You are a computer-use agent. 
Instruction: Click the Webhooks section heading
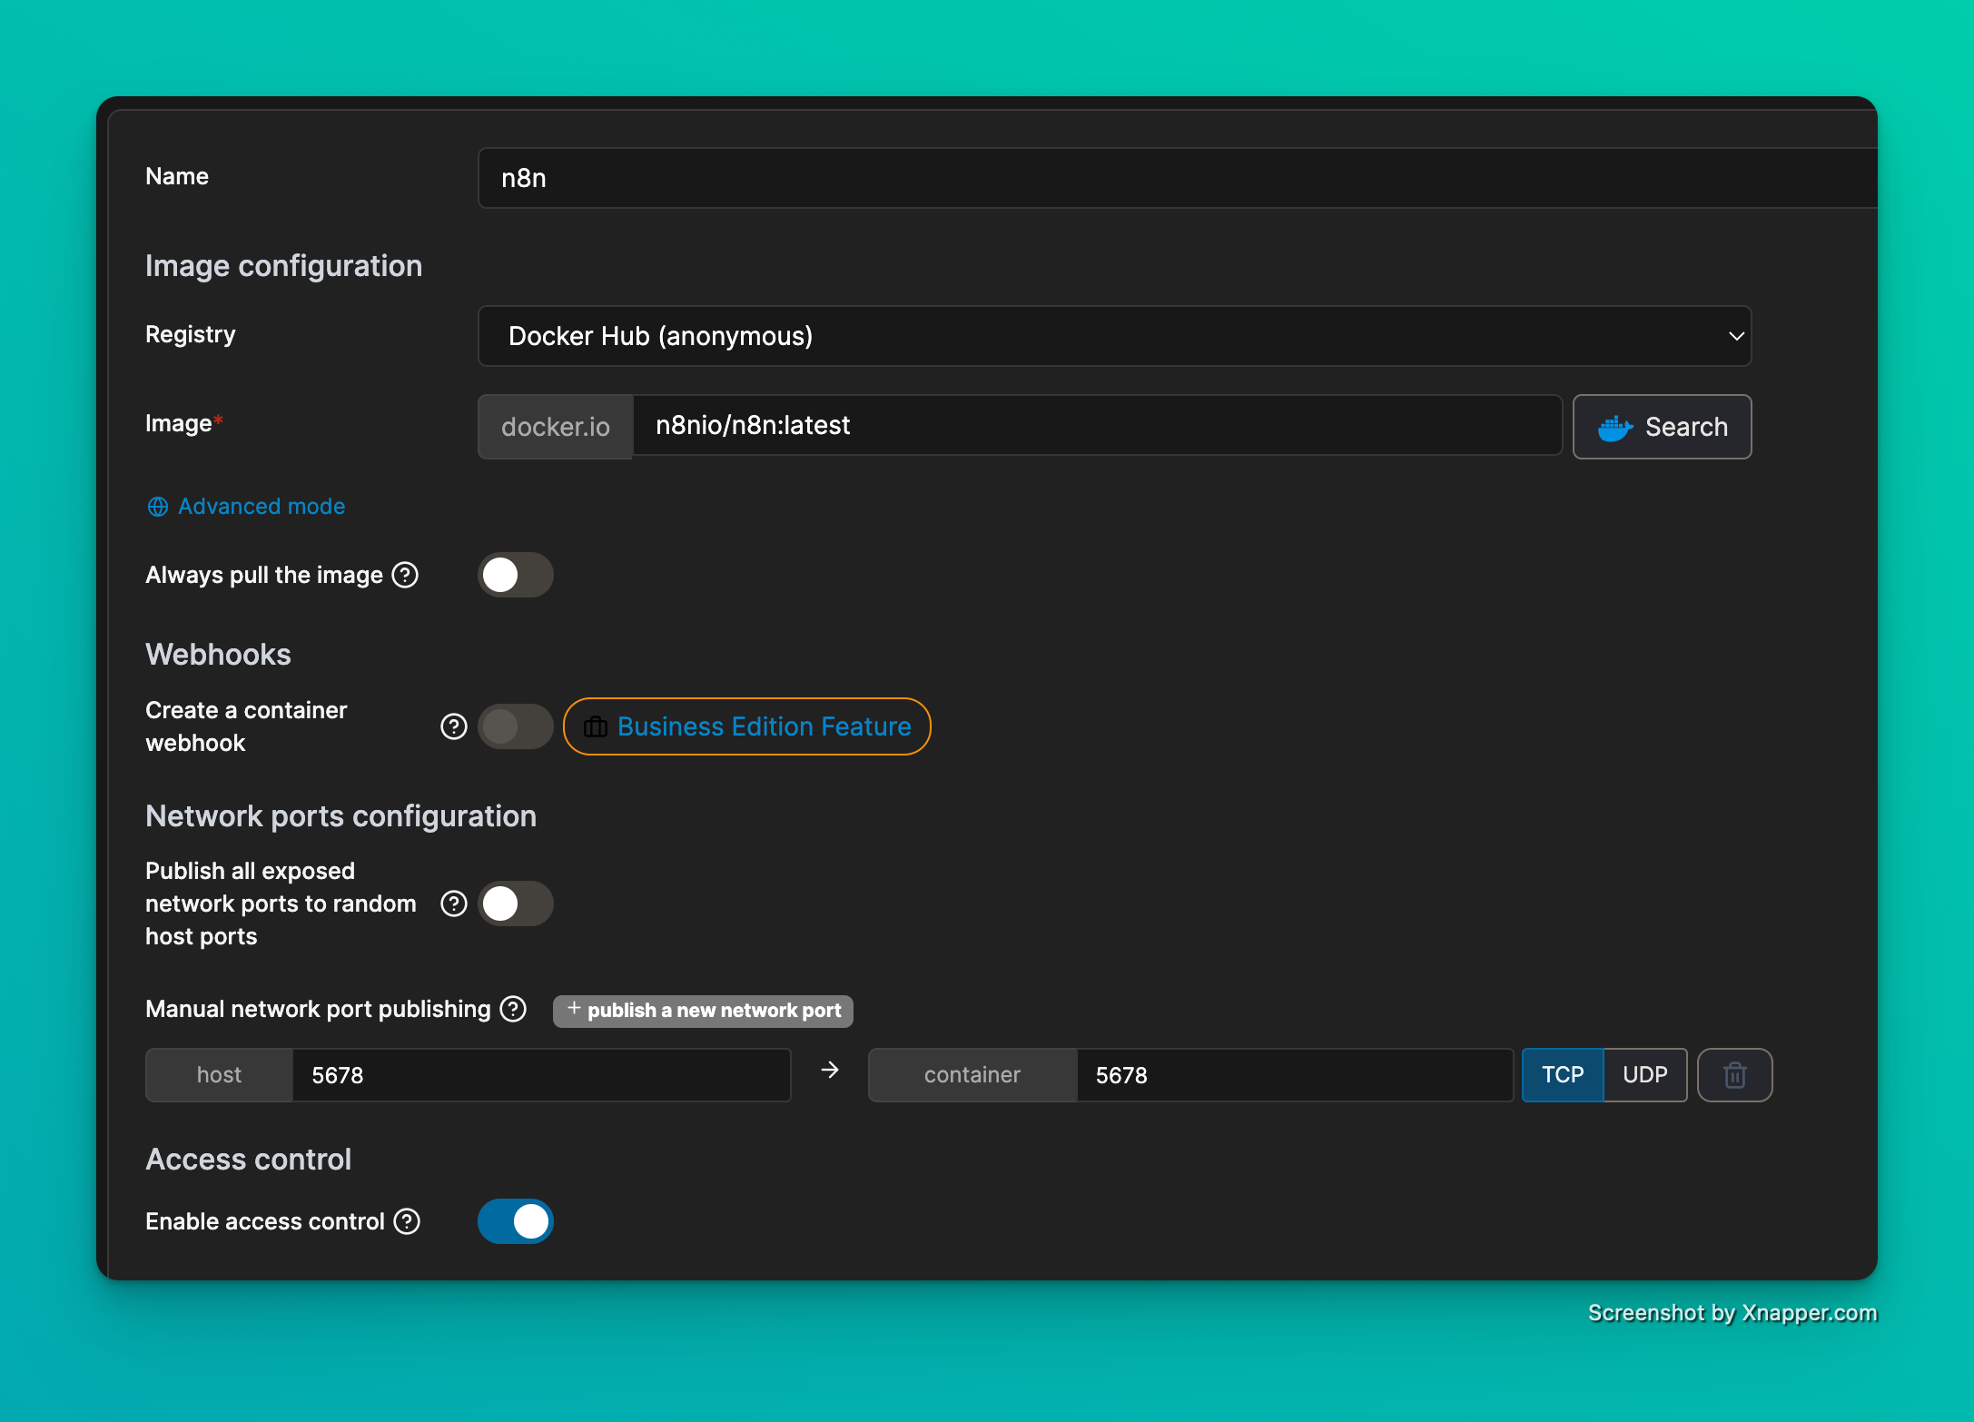tap(219, 655)
